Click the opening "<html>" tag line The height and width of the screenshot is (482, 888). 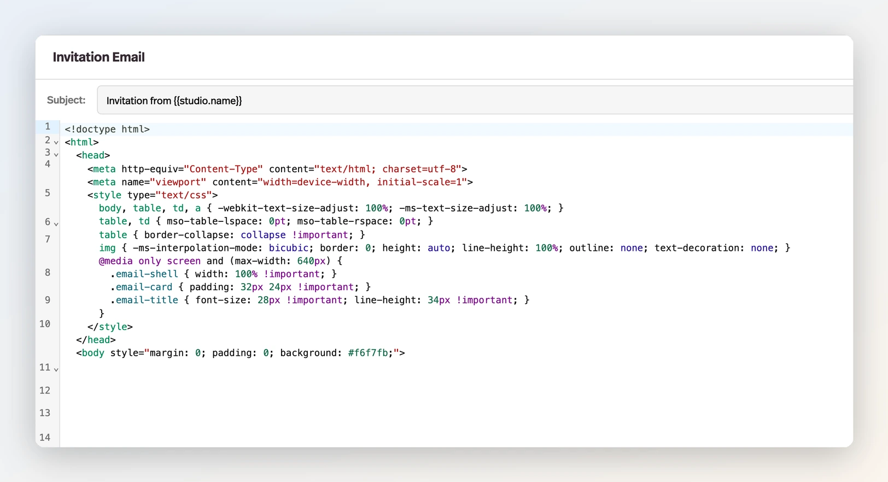click(x=81, y=142)
